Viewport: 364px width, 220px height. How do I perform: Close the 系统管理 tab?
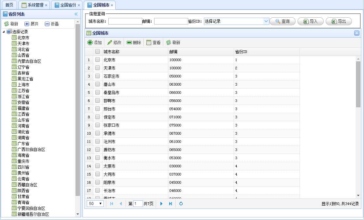tap(46, 5)
